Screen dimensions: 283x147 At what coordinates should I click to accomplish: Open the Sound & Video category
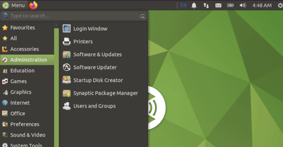click(27, 135)
